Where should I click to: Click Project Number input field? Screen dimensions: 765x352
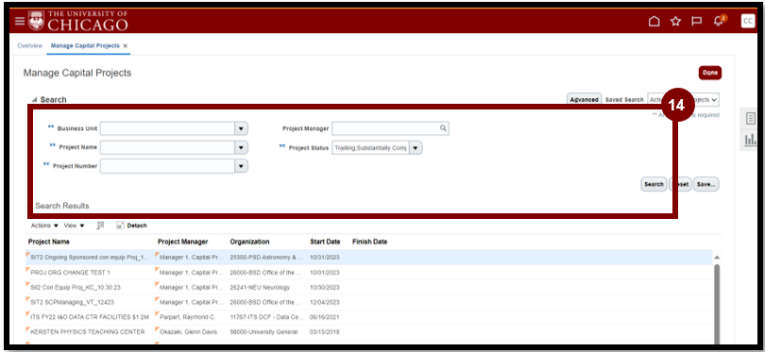(x=167, y=166)
